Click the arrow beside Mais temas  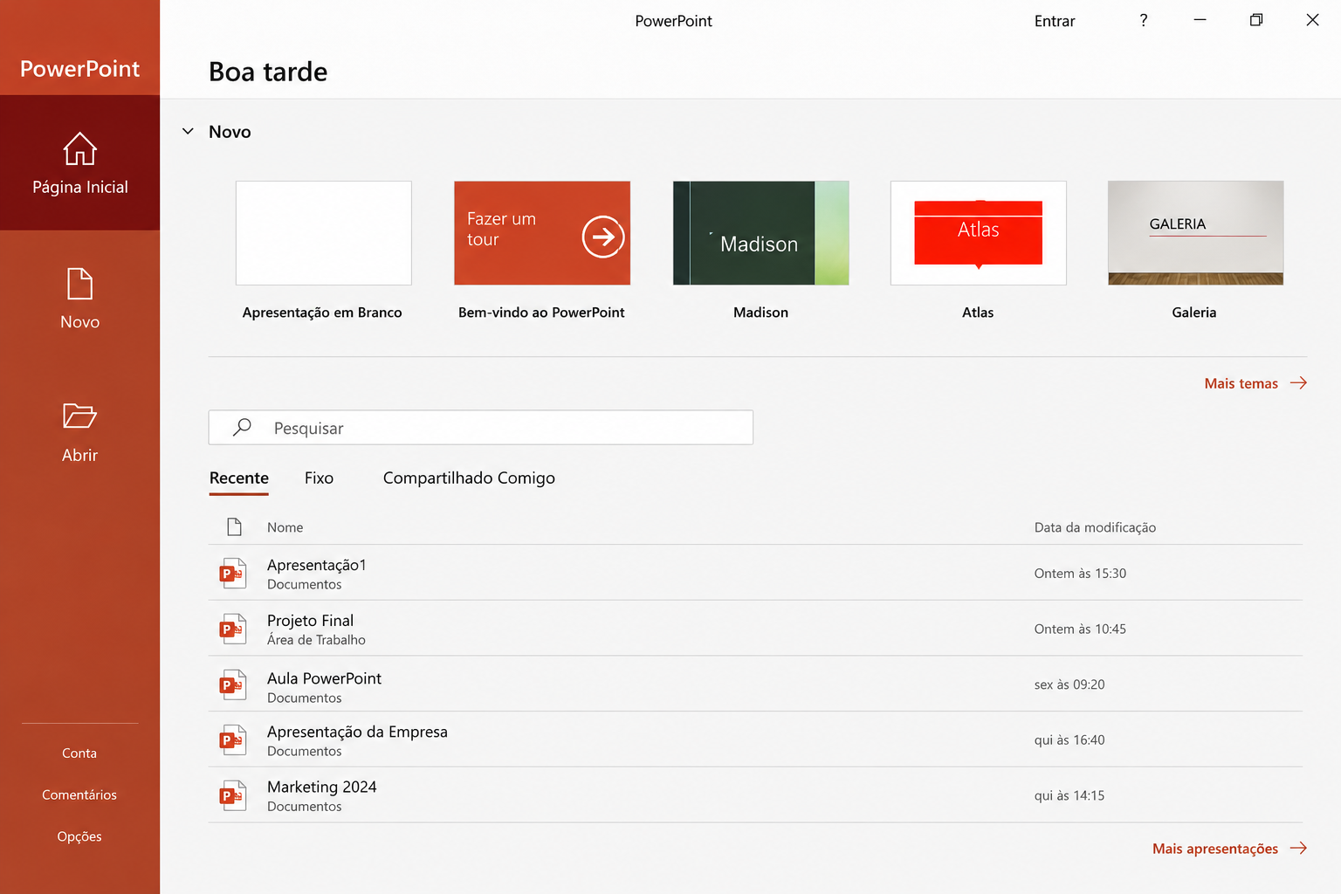pos(1298,382)
